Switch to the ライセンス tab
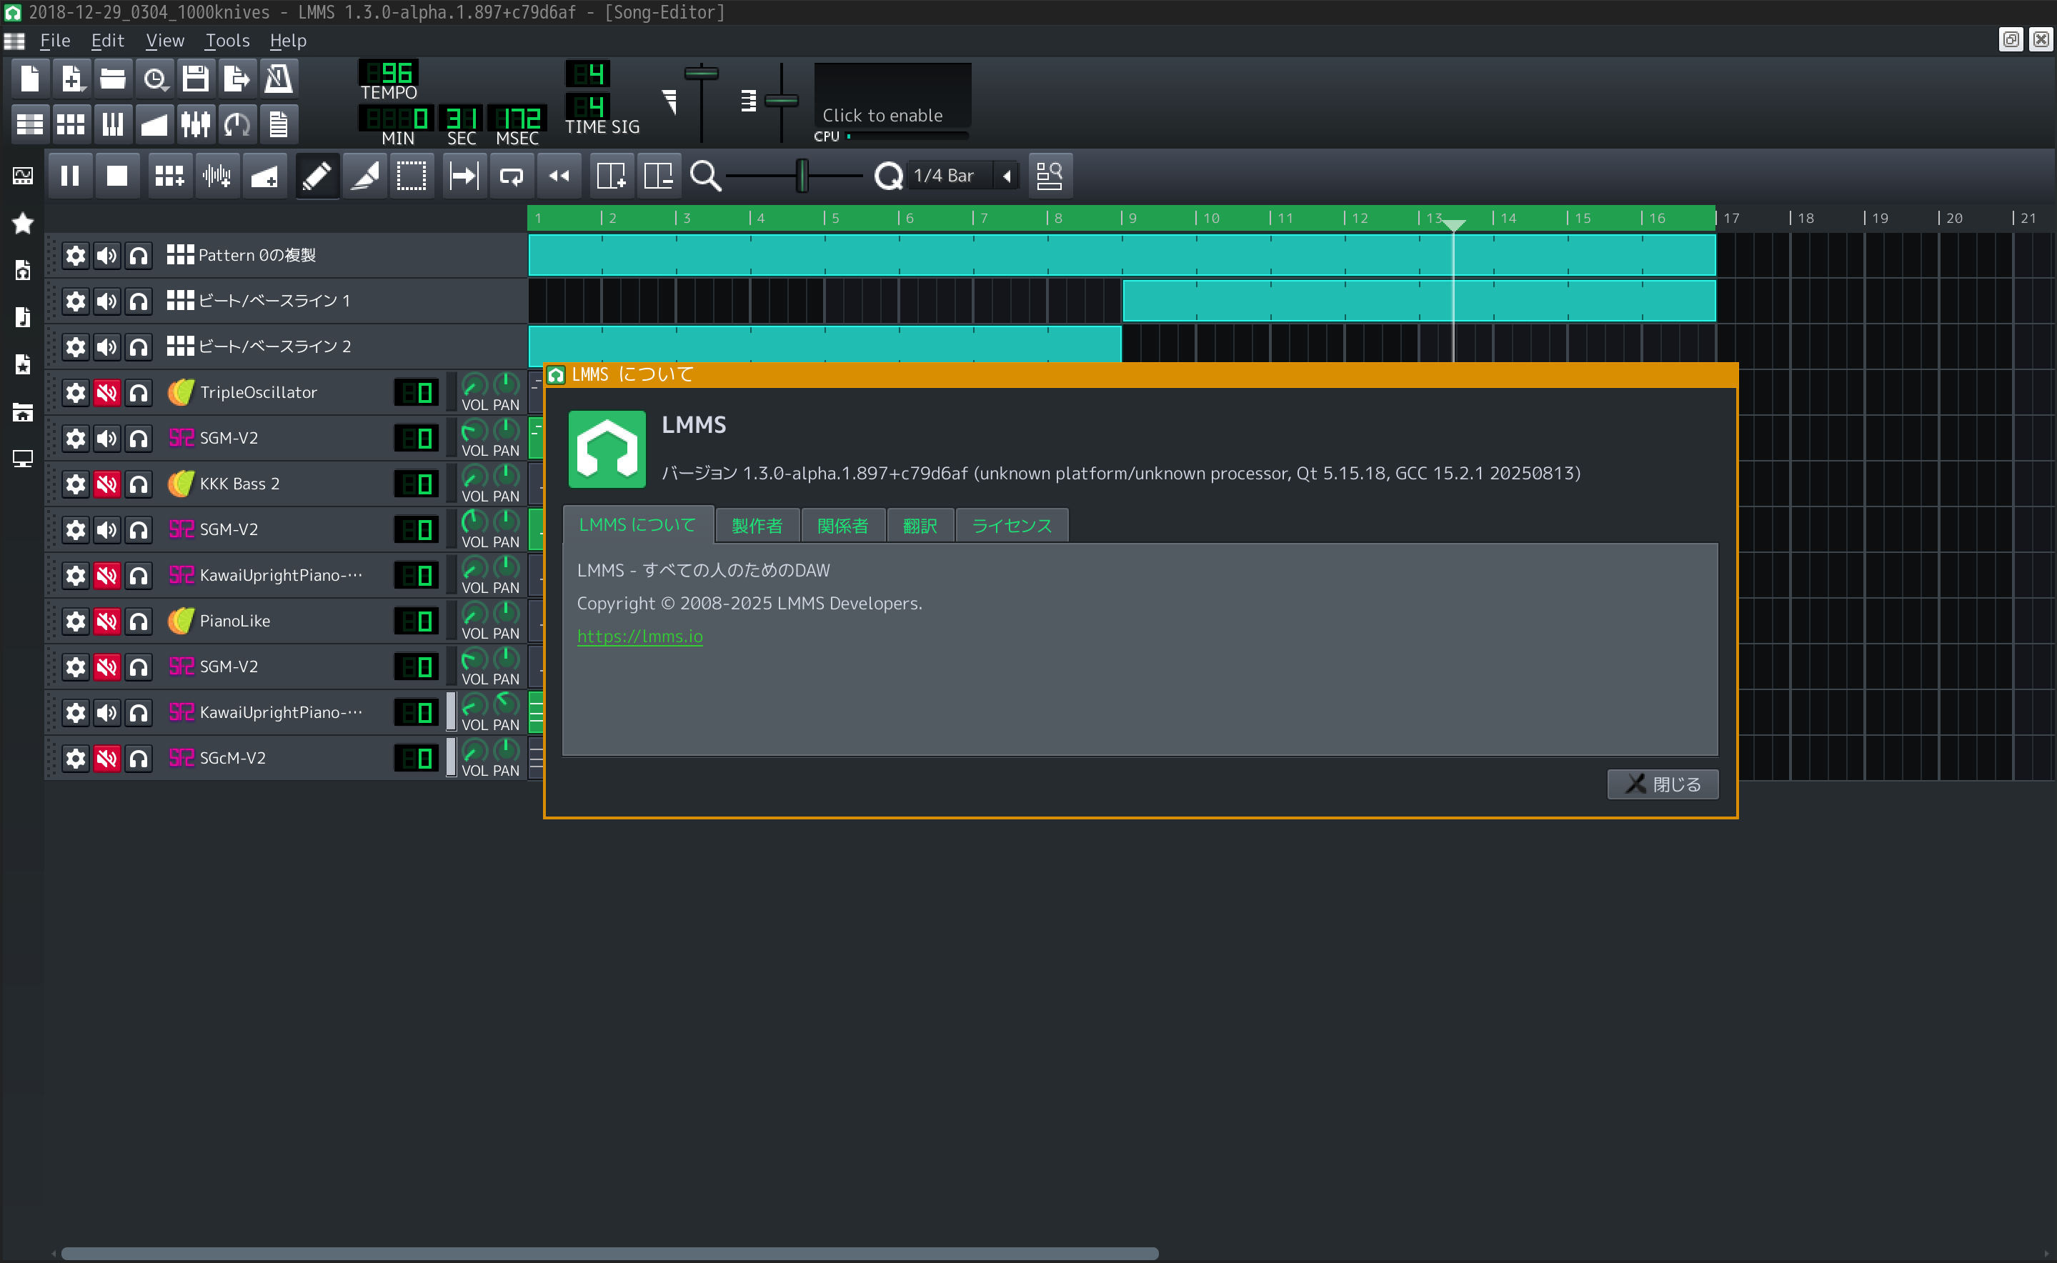 coord(1011,525)
